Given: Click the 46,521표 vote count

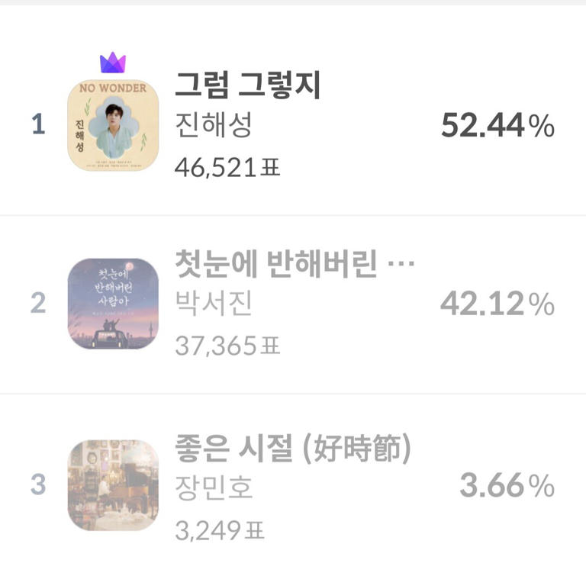Looking at the screenshot, I should 227,165.
